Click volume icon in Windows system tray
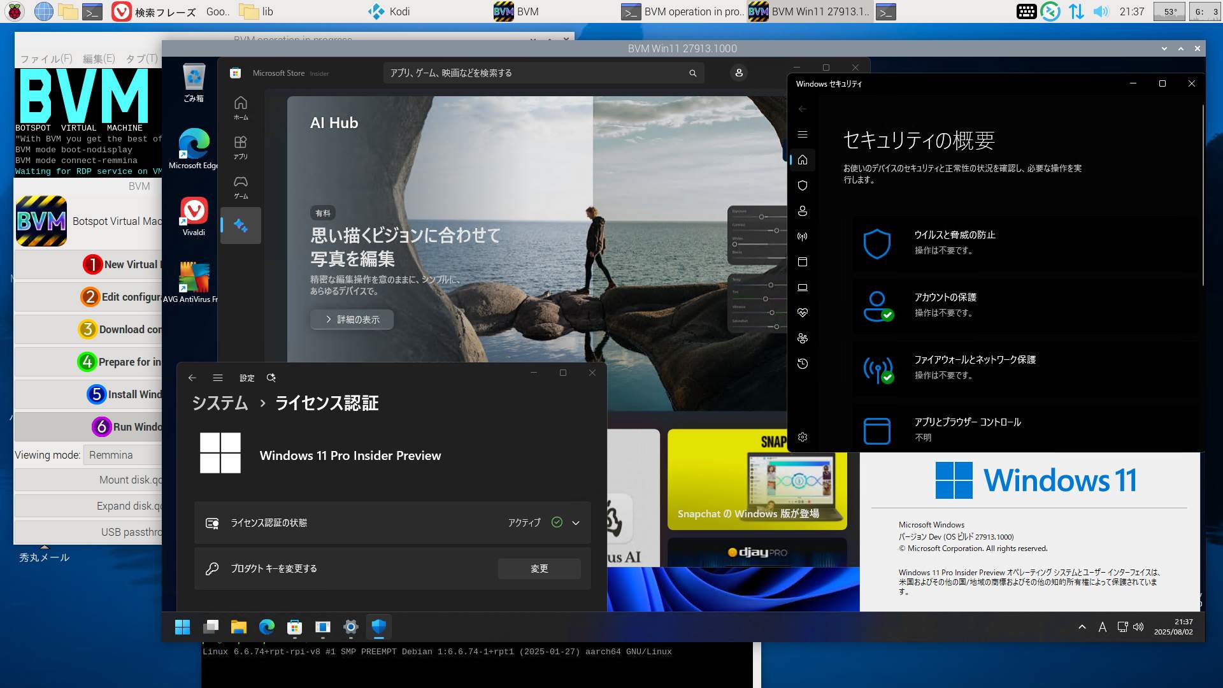This screenshot has height=688, width=1223. point(1138,627)
